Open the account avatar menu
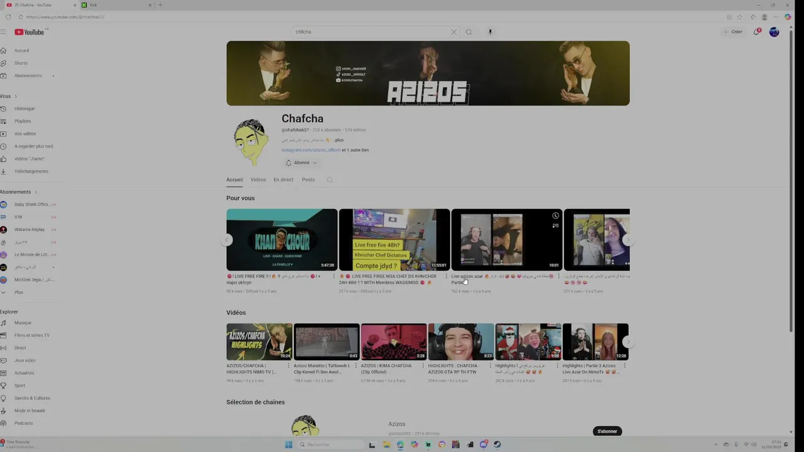 (774, 32)
